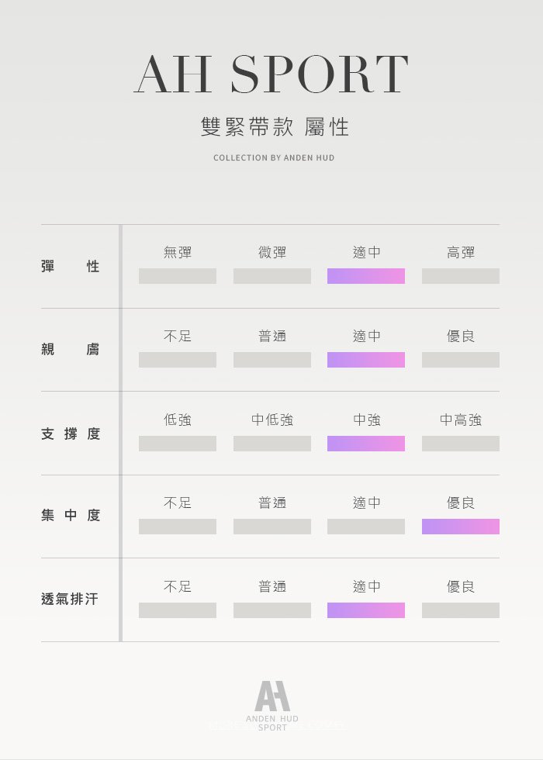543x760 pixels.
Task: Pick the gray bar under 微彈
Action: coord(272,276)
